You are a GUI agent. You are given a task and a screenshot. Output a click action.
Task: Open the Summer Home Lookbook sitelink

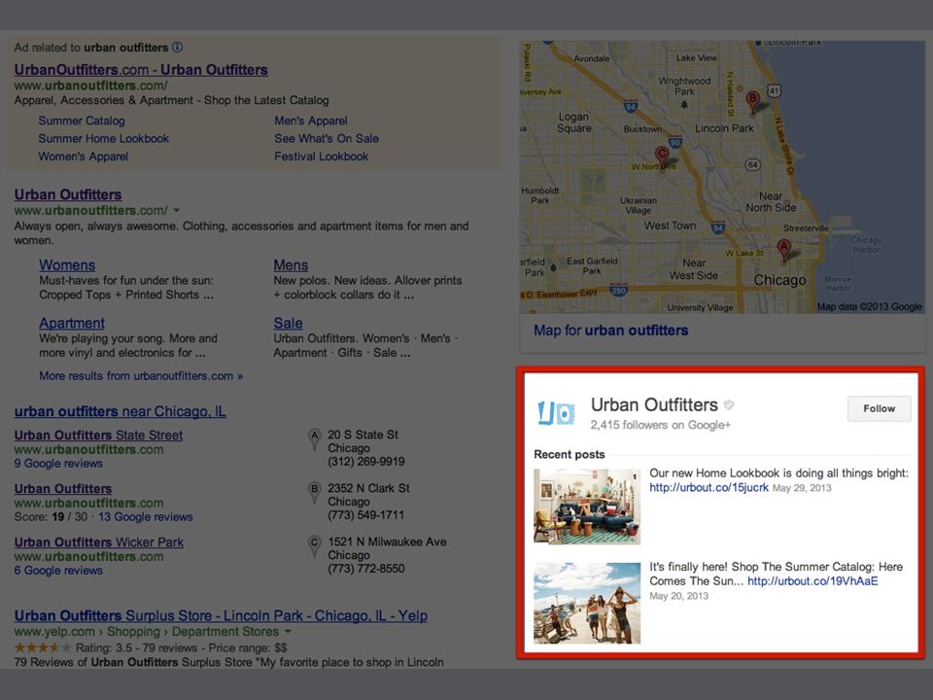tap(104, 139)
